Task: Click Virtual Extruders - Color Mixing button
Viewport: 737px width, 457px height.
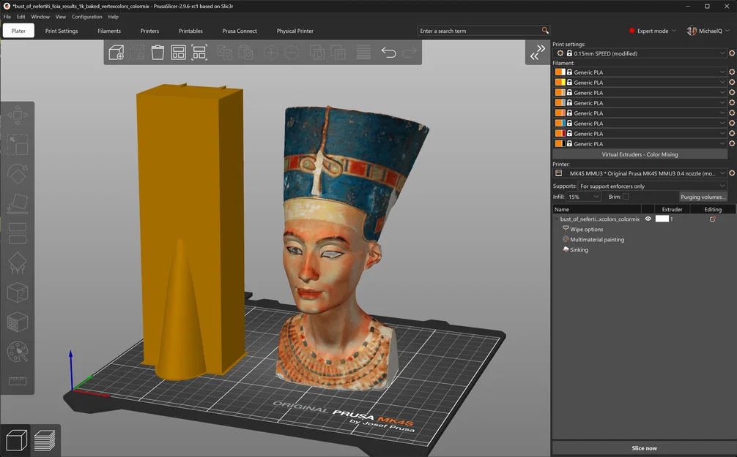Action: pos(640,154)
